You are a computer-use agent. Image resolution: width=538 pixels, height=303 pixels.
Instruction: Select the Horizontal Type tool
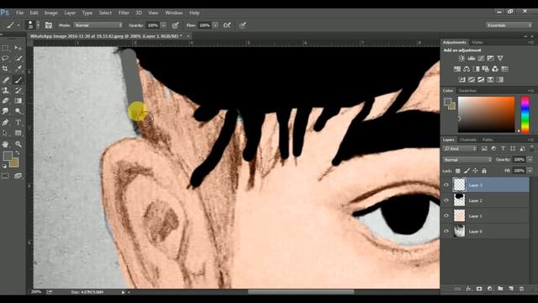18,122
